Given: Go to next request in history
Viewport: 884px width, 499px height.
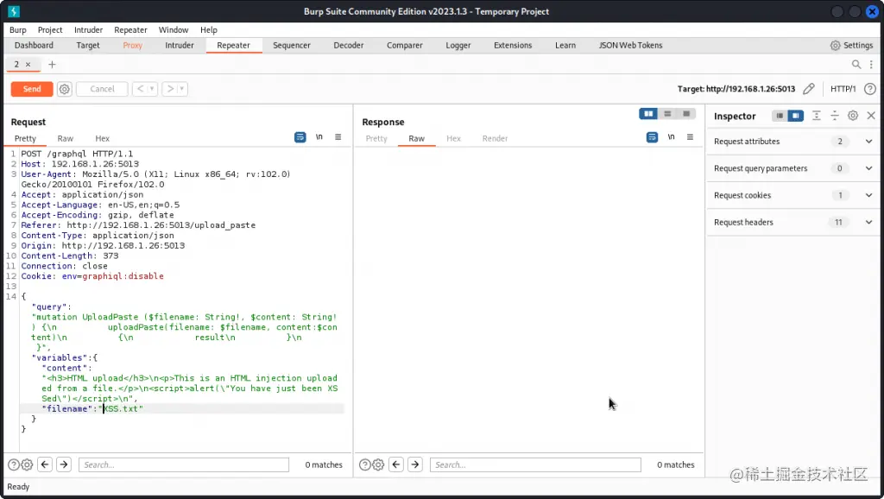Looking at the screenshot, I should pos(170,89).
